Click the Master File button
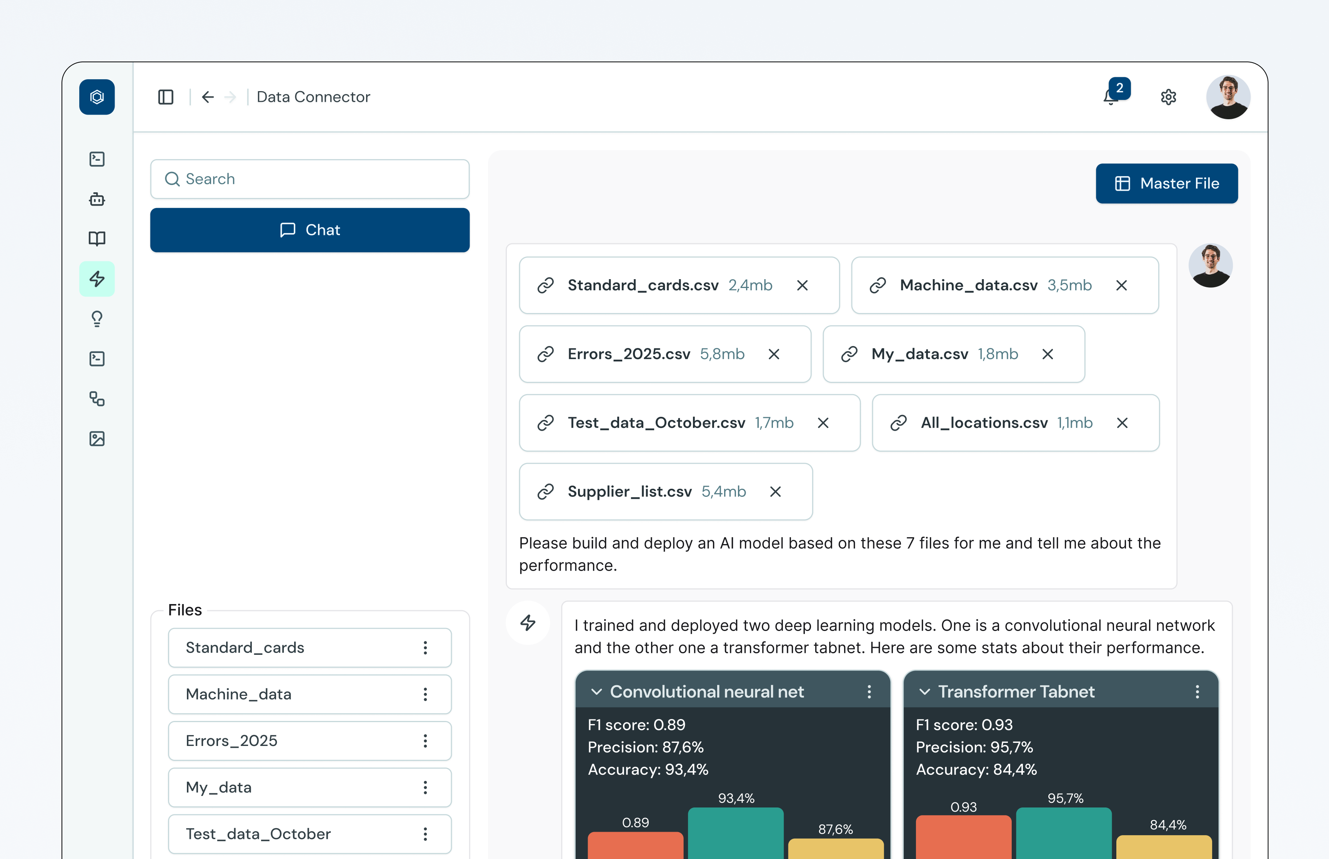This screenshot has width=1329, height=859. point(1166,183)
